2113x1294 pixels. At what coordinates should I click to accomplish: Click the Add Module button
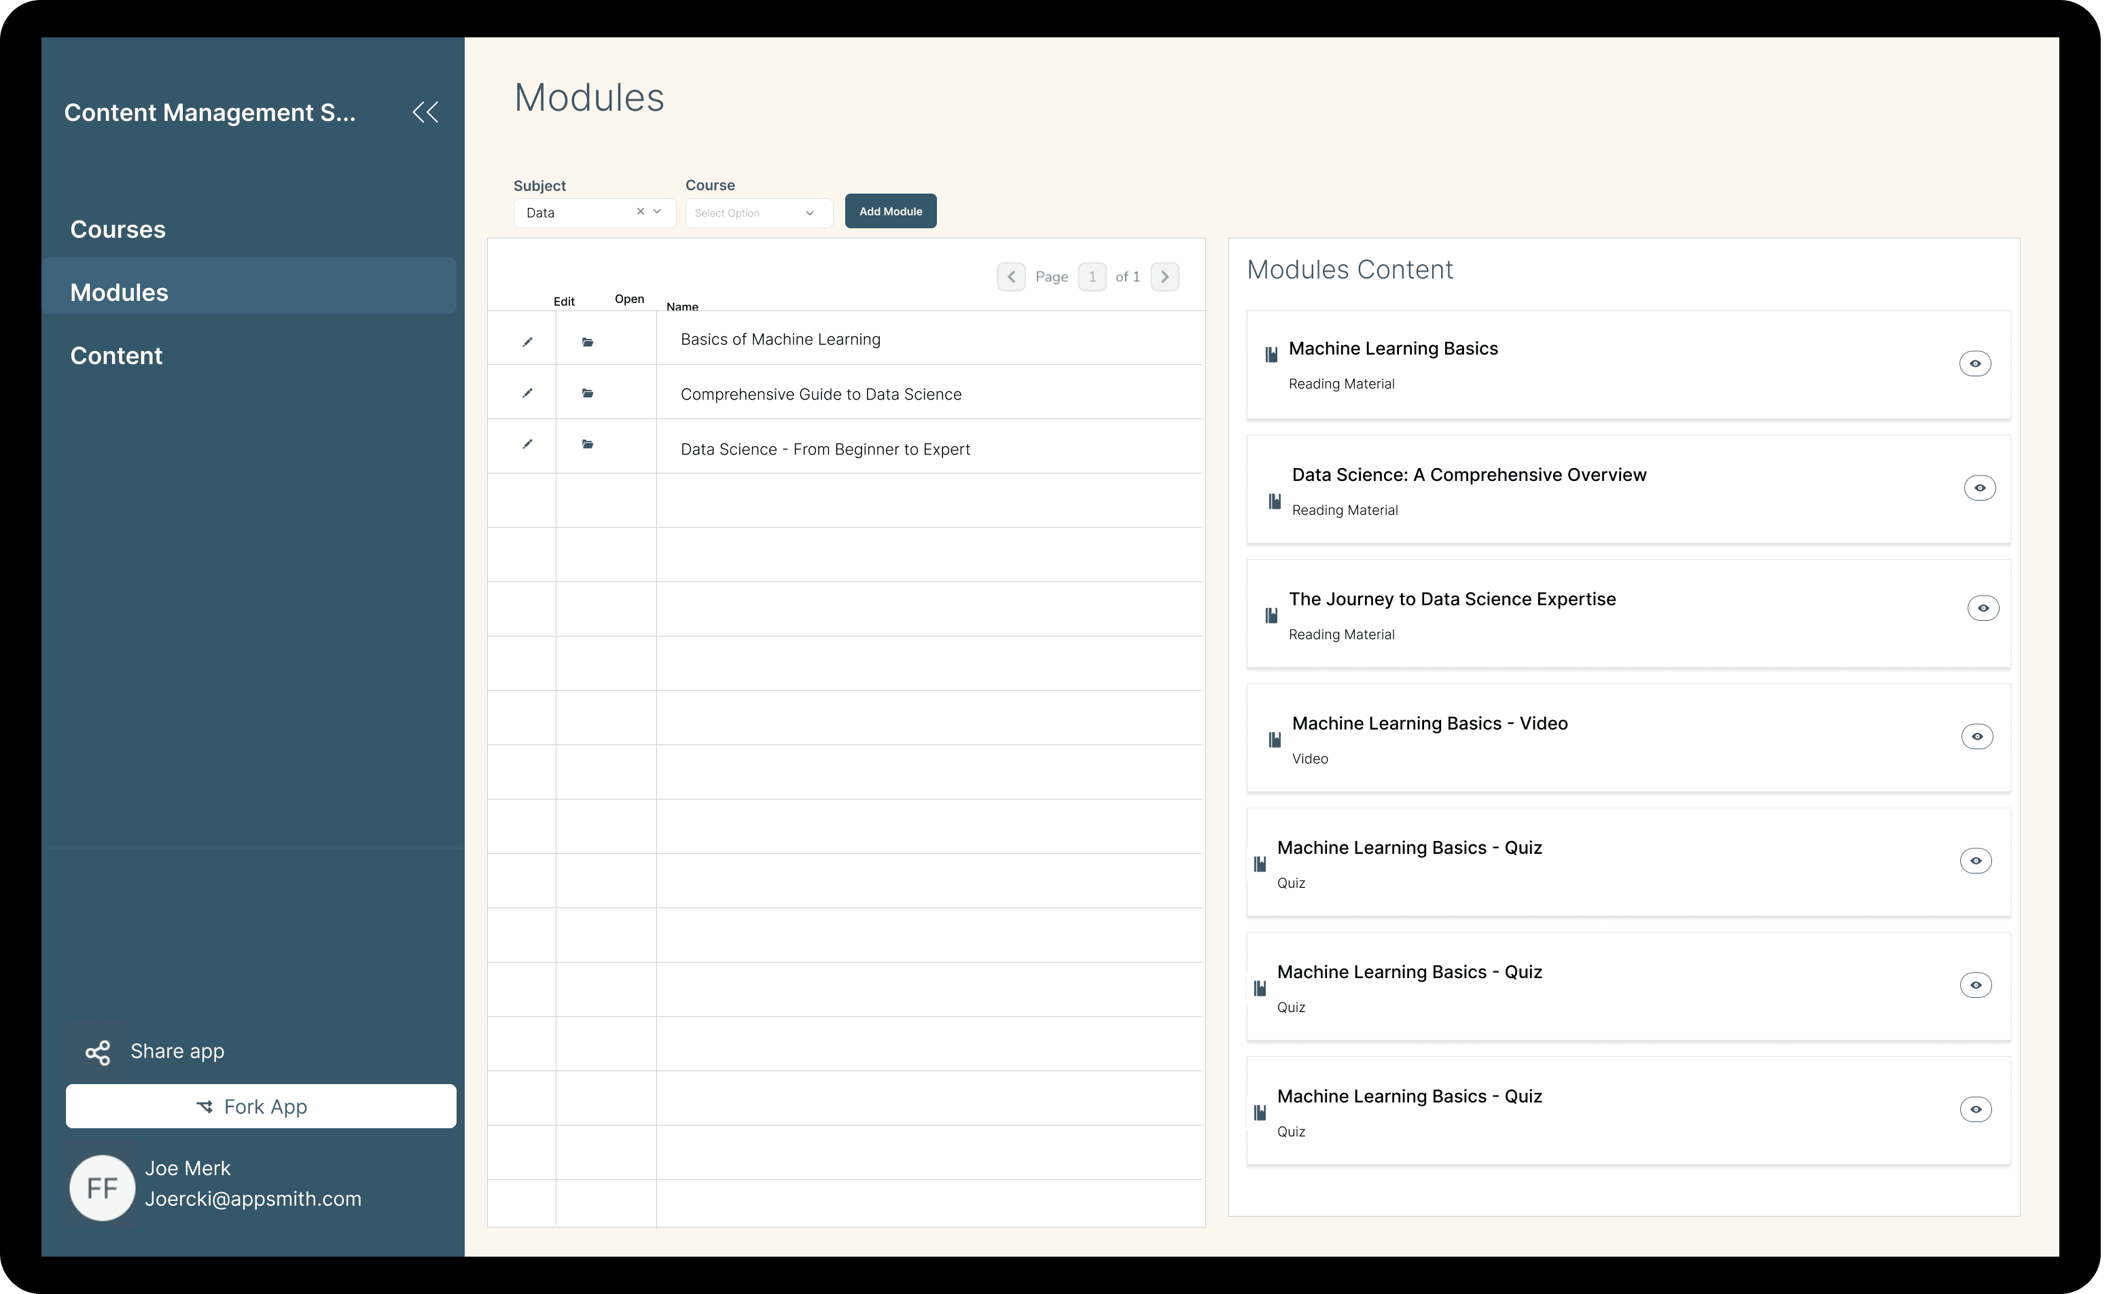point(889,211)
